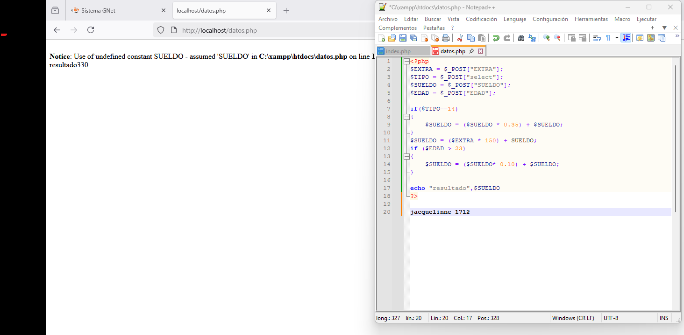Click the Synchronize Horizontal Scrolling icon

(x=583, y=38)
